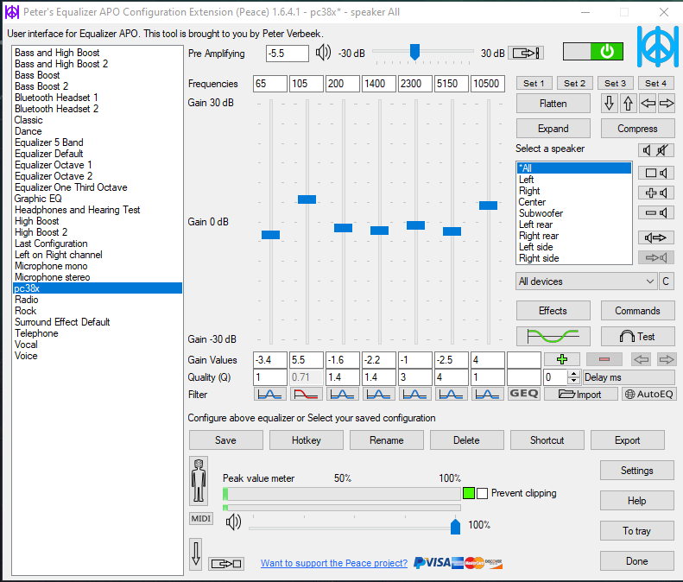Export the configuration
The image size is (683, 582).
tap(627, 440)
